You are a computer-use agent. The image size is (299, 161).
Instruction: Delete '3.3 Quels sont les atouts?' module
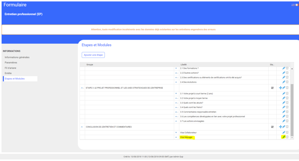pos(287,103)
